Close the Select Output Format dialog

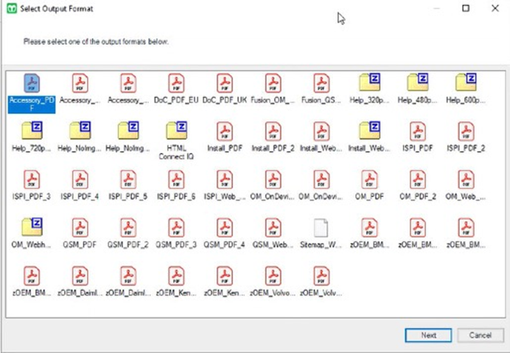(x=495, y=8)
